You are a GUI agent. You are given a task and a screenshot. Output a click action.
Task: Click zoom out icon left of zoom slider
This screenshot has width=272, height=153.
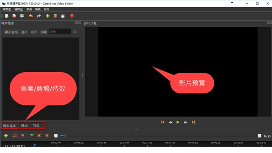(x=56, y=136)
